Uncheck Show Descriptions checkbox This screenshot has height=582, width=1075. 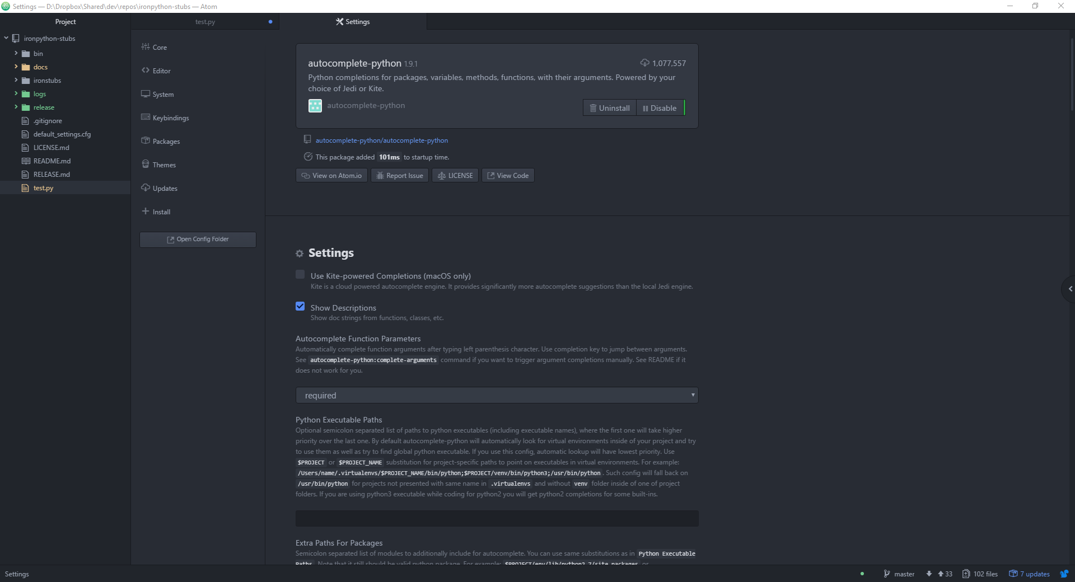tap(300, 306)
